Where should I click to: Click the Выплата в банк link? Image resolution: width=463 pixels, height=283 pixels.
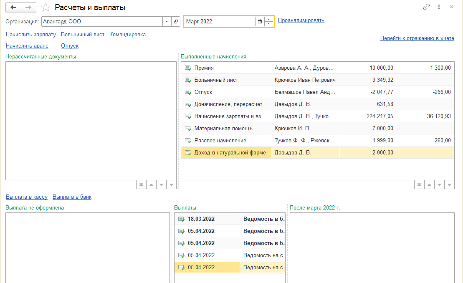[x=72, y=197]
